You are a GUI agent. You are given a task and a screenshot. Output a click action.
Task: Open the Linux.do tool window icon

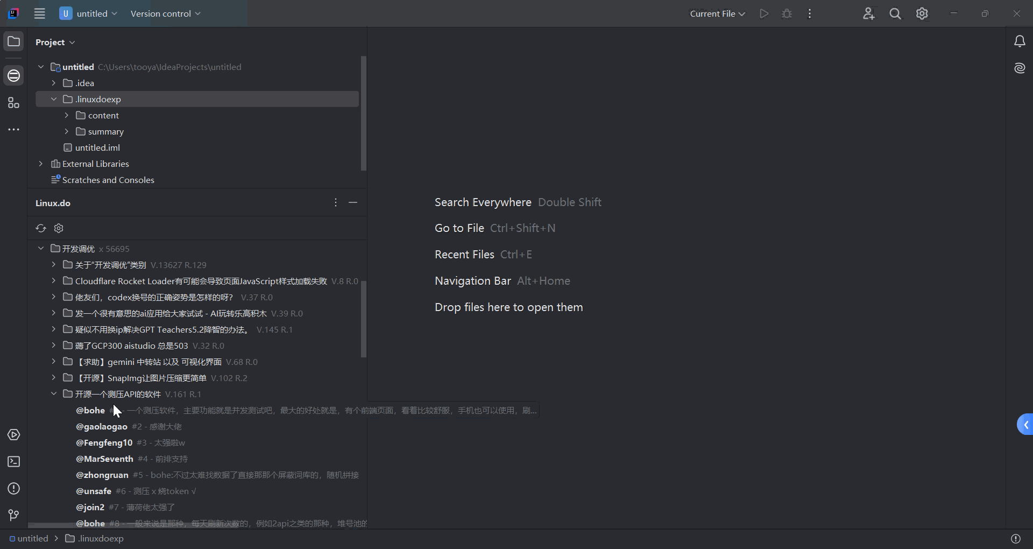pos(13,75)
